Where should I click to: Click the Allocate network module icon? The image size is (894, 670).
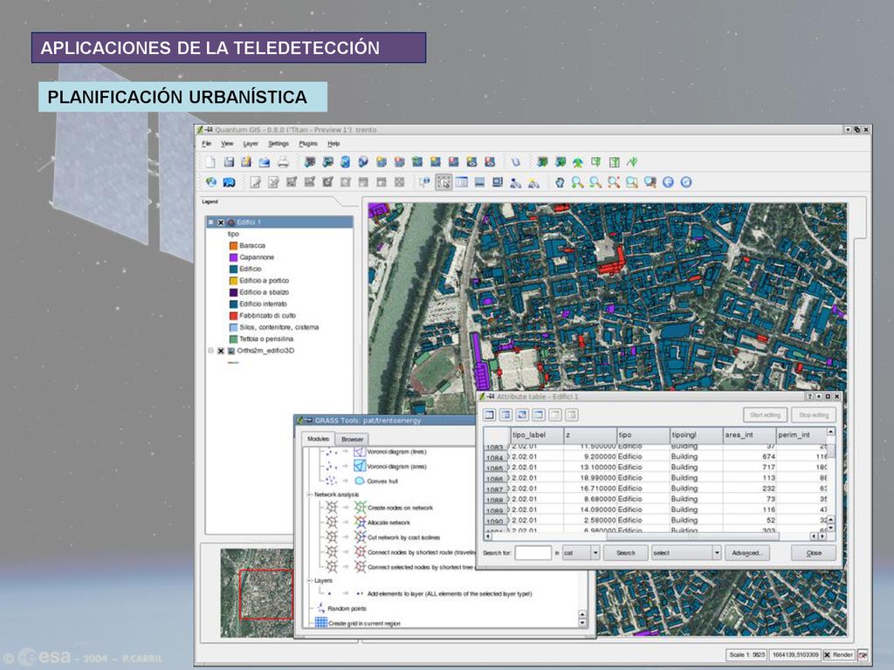[x=360, y=522]
